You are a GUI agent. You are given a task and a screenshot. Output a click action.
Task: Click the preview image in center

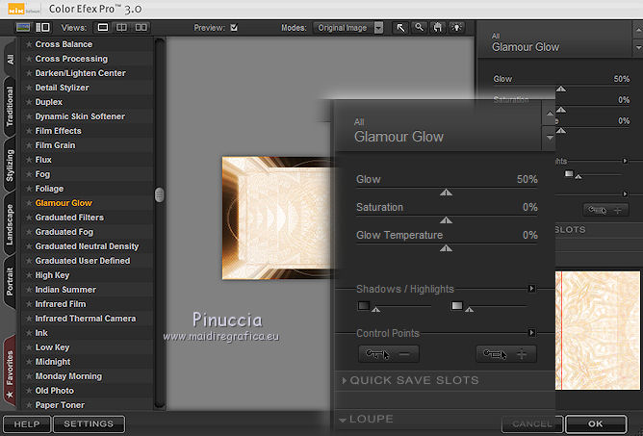(278, 218)
